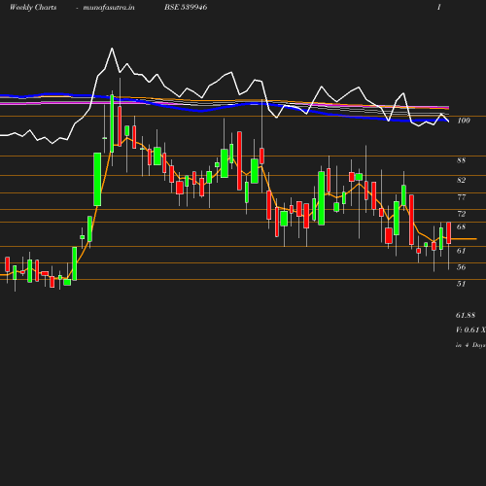Click the 68 price axis label

tap(462, 226)
